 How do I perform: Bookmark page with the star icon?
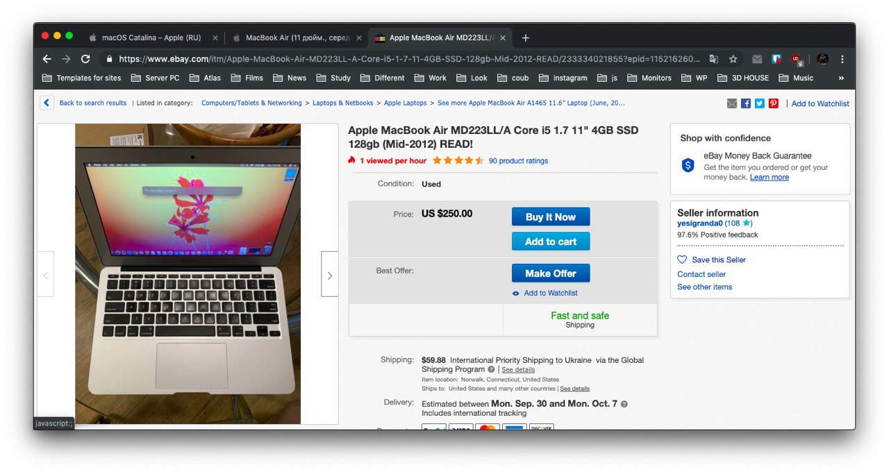click(733, 59)
